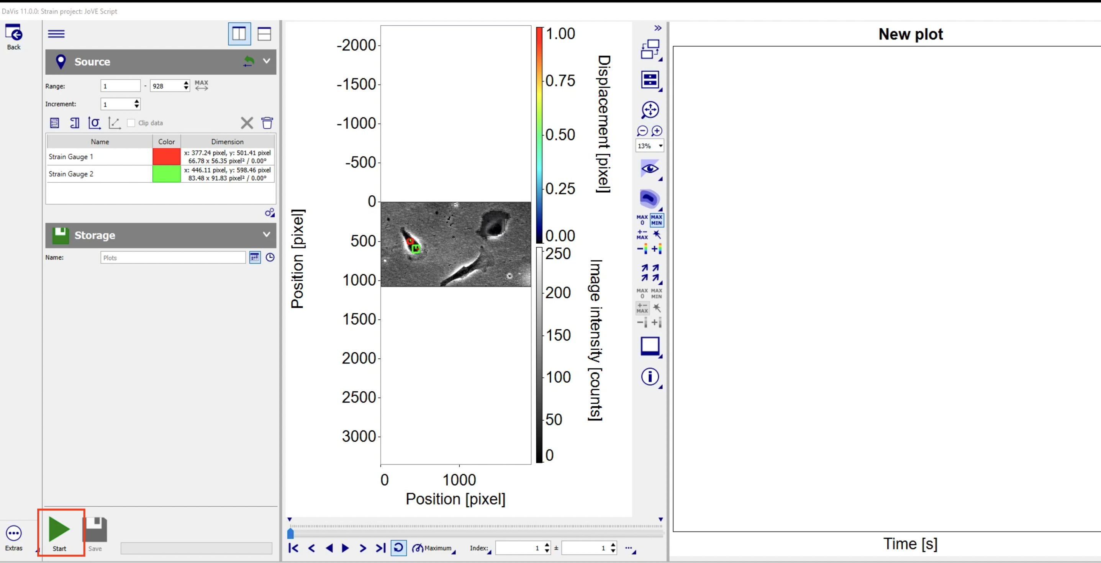Open the zoom percentage dropdown
The image size is (1101, 563).
coord(660,146)
